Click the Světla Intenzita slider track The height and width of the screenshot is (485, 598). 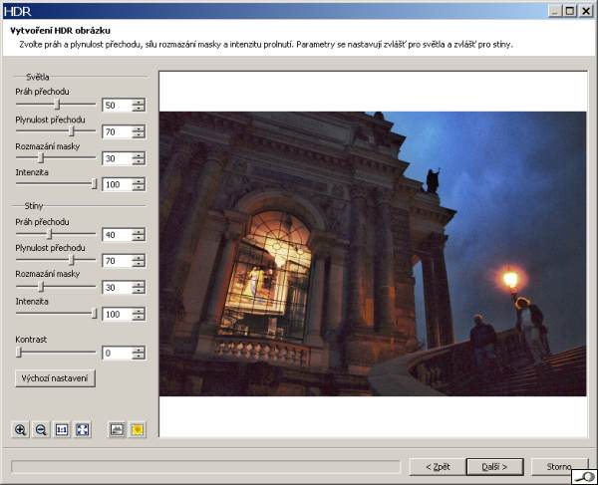click(x=55, y=183)
